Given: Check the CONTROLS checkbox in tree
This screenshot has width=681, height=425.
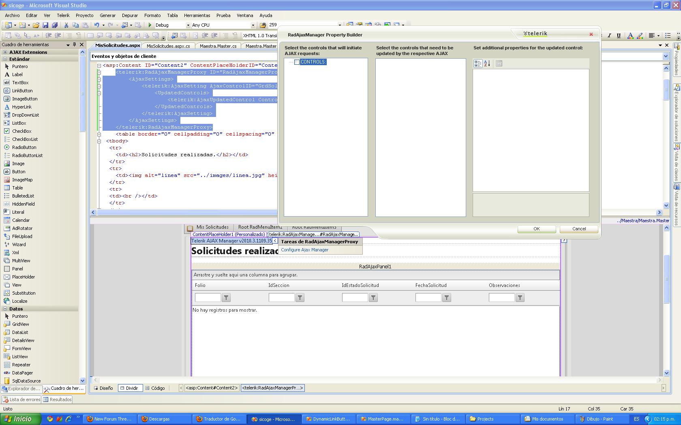Looking at the screenshot, I should 297,62.
